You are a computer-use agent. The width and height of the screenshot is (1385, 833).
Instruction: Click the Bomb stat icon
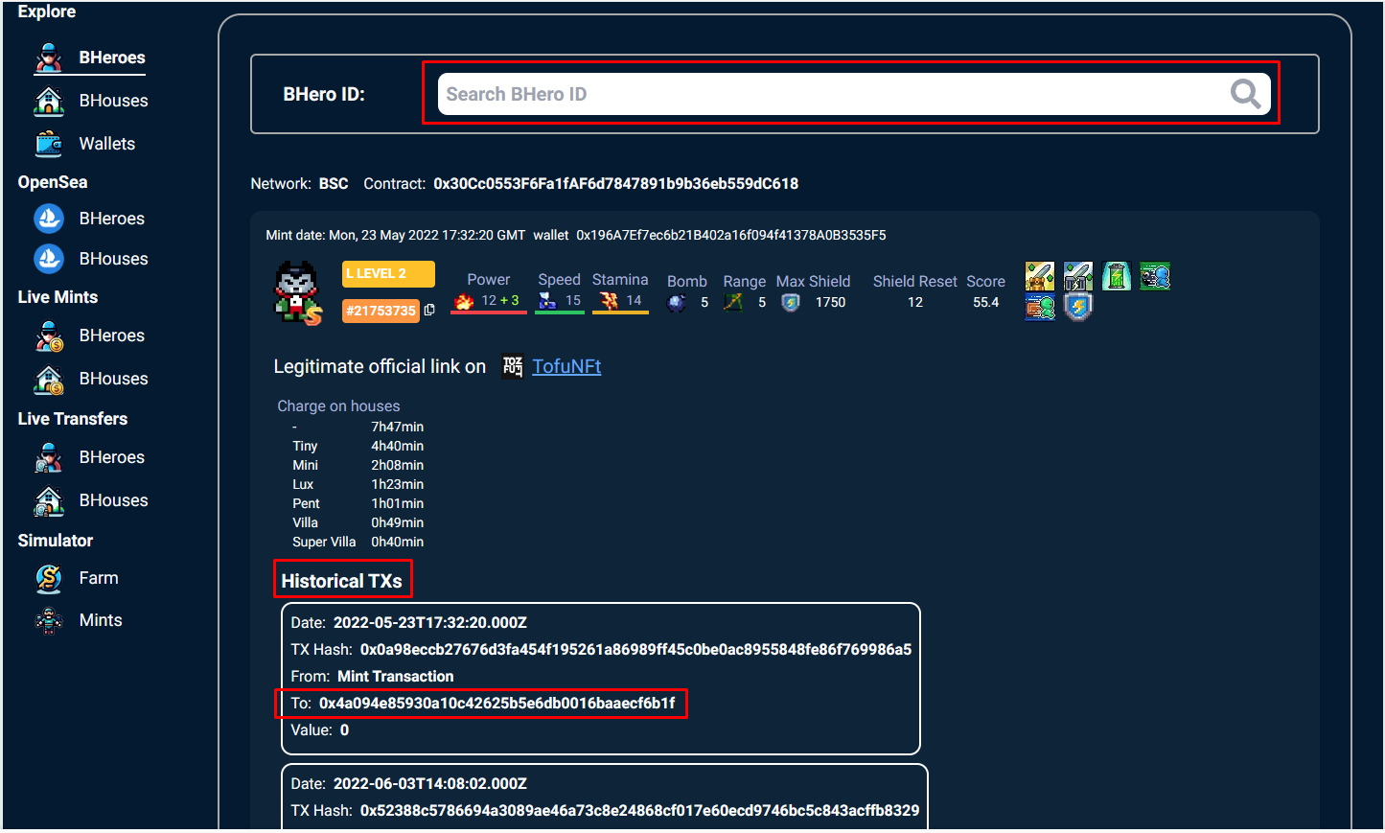click(677, 303)
